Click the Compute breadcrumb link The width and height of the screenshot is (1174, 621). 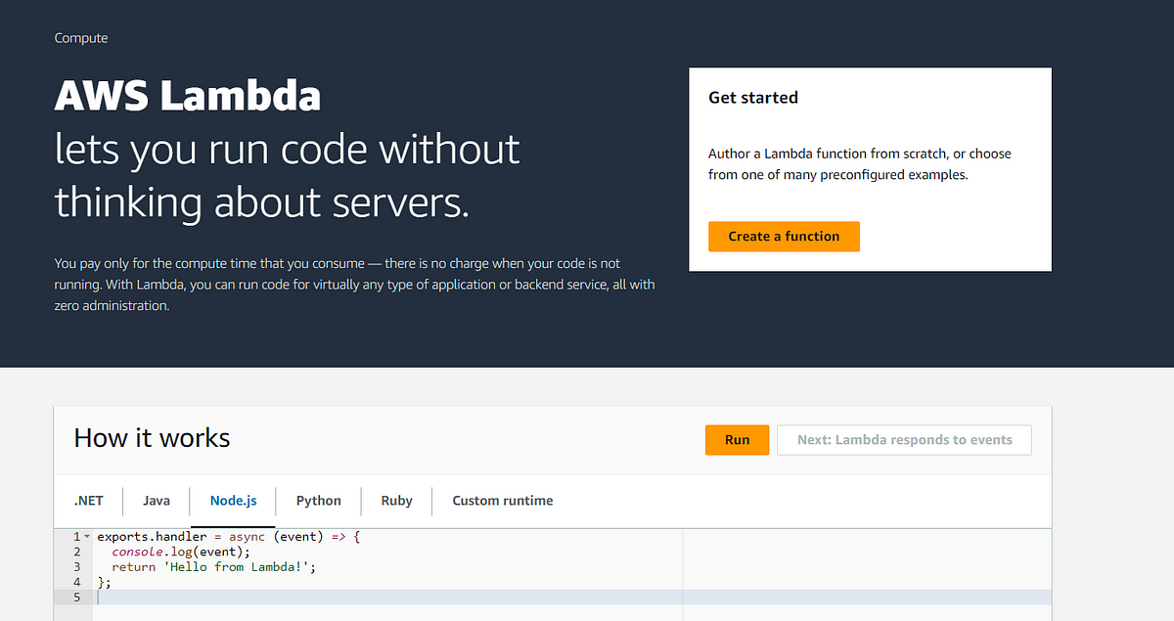pos(81,38)
